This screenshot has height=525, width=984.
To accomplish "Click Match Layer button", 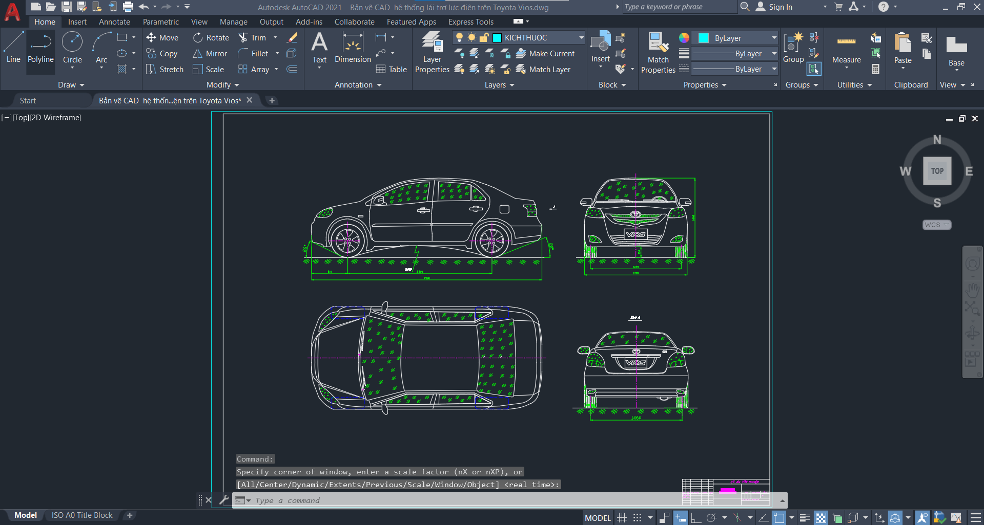I will click(x=543, y=69).
